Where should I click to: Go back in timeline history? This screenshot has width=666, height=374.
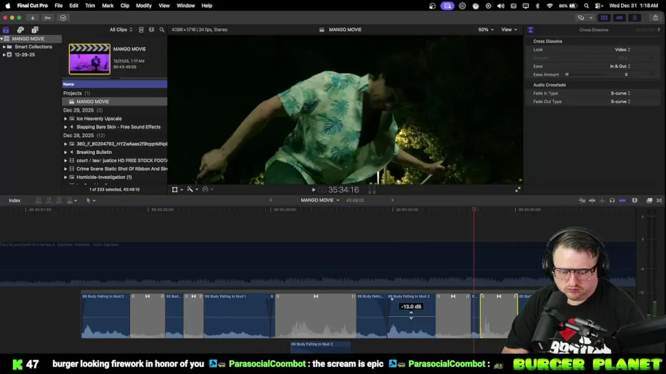pyautogui.click(x=271, y=200)
